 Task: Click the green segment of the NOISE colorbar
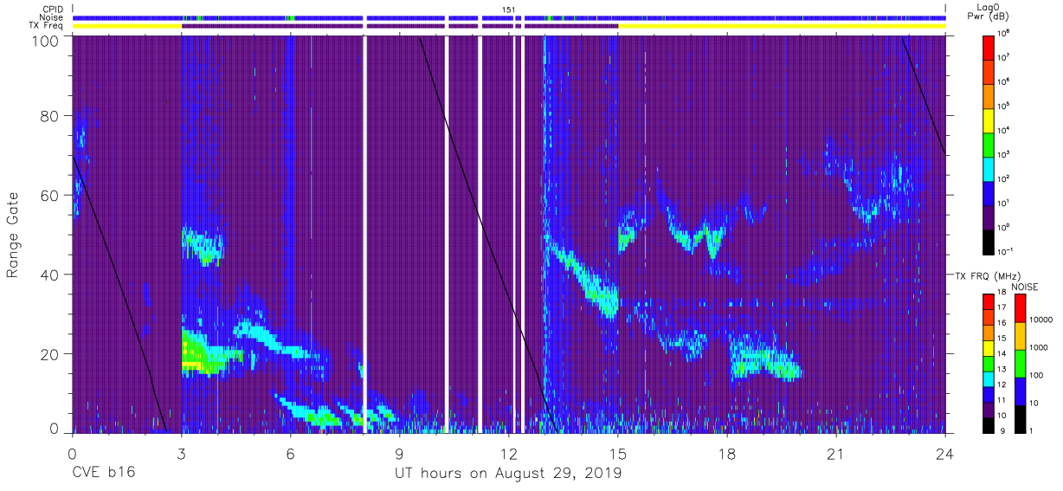(1021, 363)
